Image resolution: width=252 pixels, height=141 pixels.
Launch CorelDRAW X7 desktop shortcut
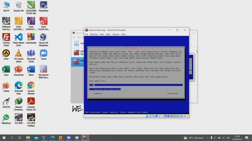click(x=31, y=7)
